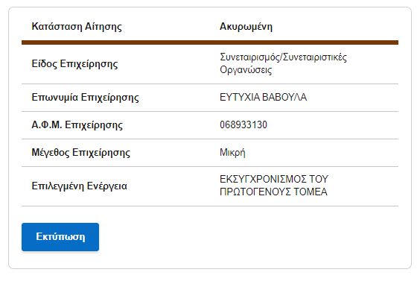Image resolution: width=420 pixels, height=281 pixels.
Task: Click the word Επιχείρησης in the Μέγεθος row
Action: (x=101, y=153)
